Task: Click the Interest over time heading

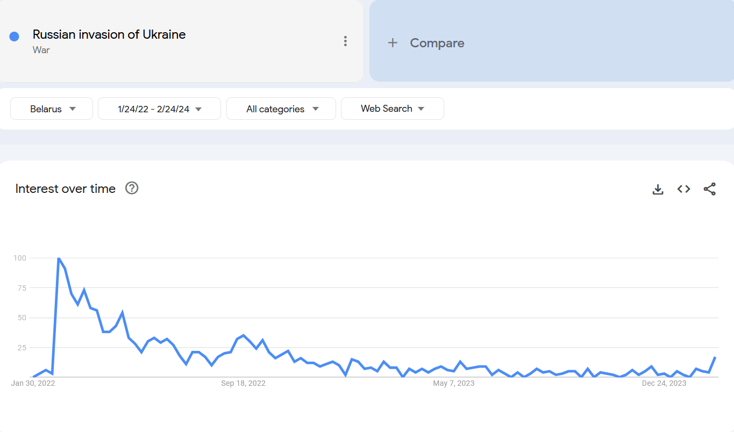Action: tap(66, 189)
